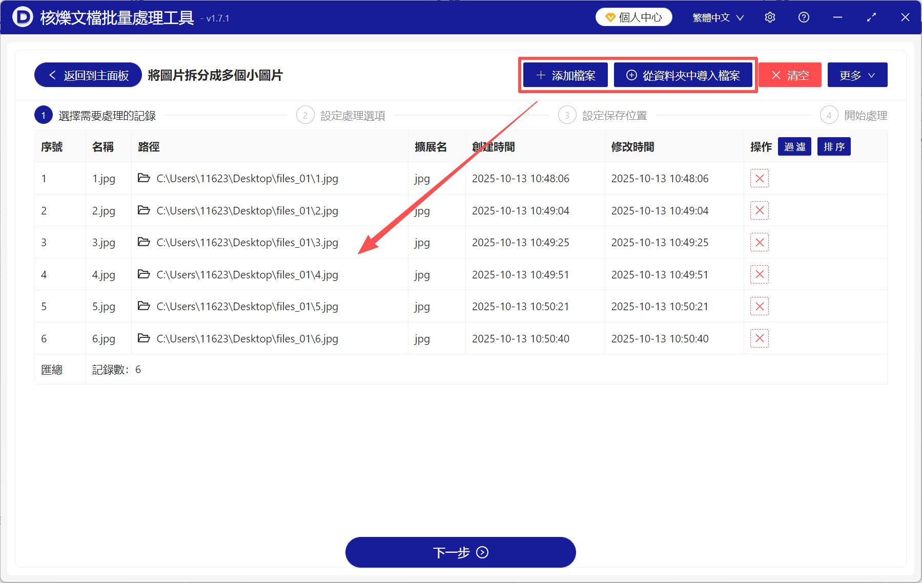This screenshot has width=922, height=583.
Task: Click the help question mark icon
Action: point(803,17)
